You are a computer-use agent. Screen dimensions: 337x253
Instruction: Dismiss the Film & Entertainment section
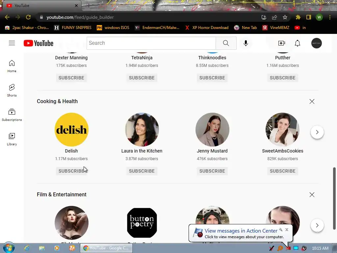(312, 195)
